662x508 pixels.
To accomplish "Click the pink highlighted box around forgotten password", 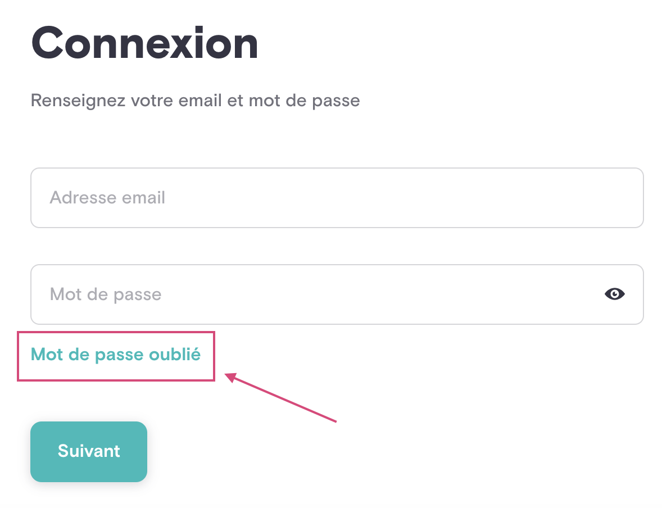I will click(116, 356).
